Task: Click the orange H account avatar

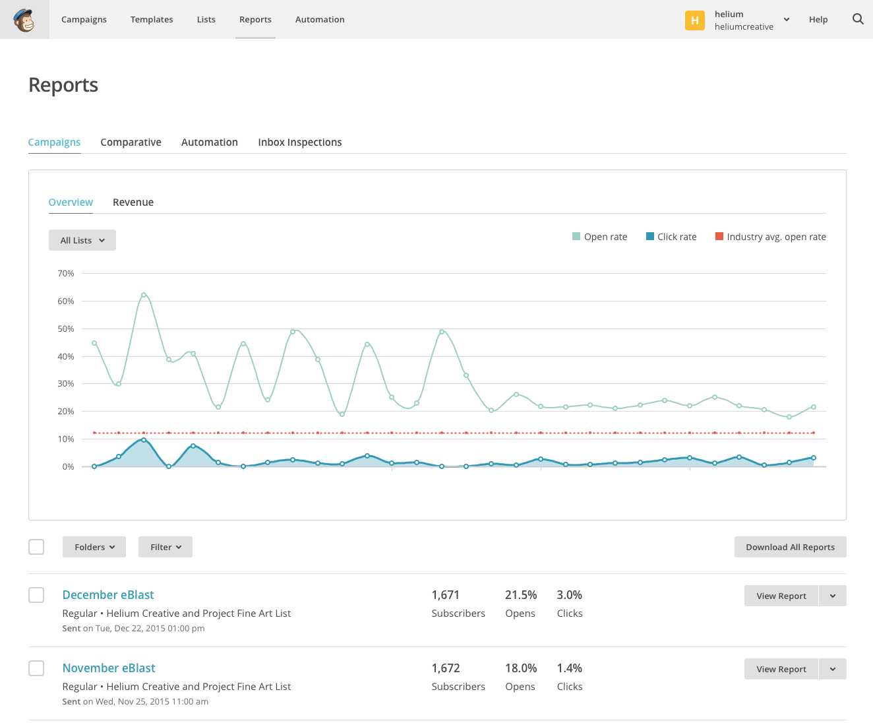Action: [694, 20]
